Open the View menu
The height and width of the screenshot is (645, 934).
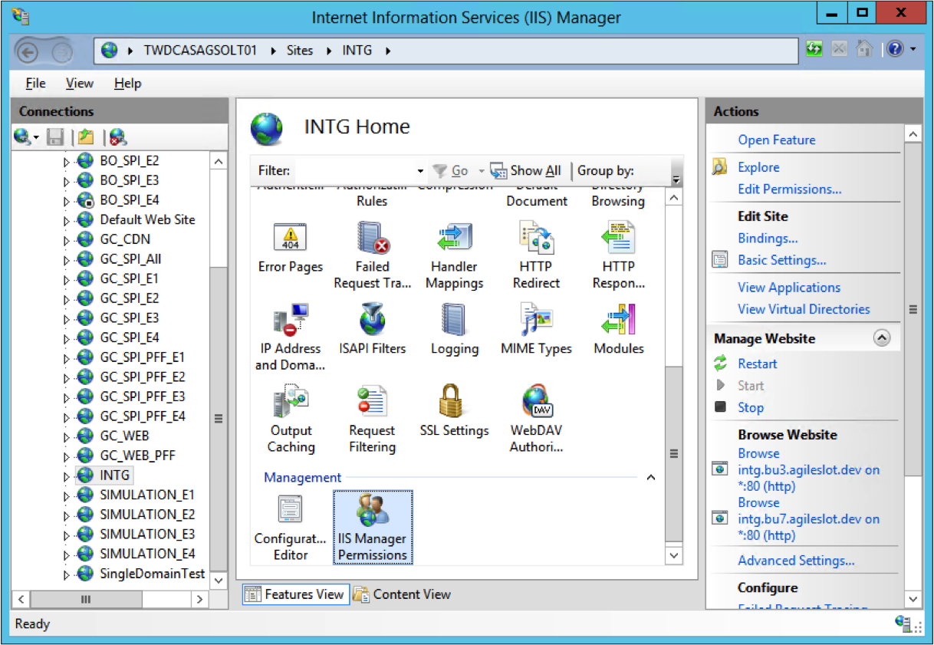pos(80,84)
